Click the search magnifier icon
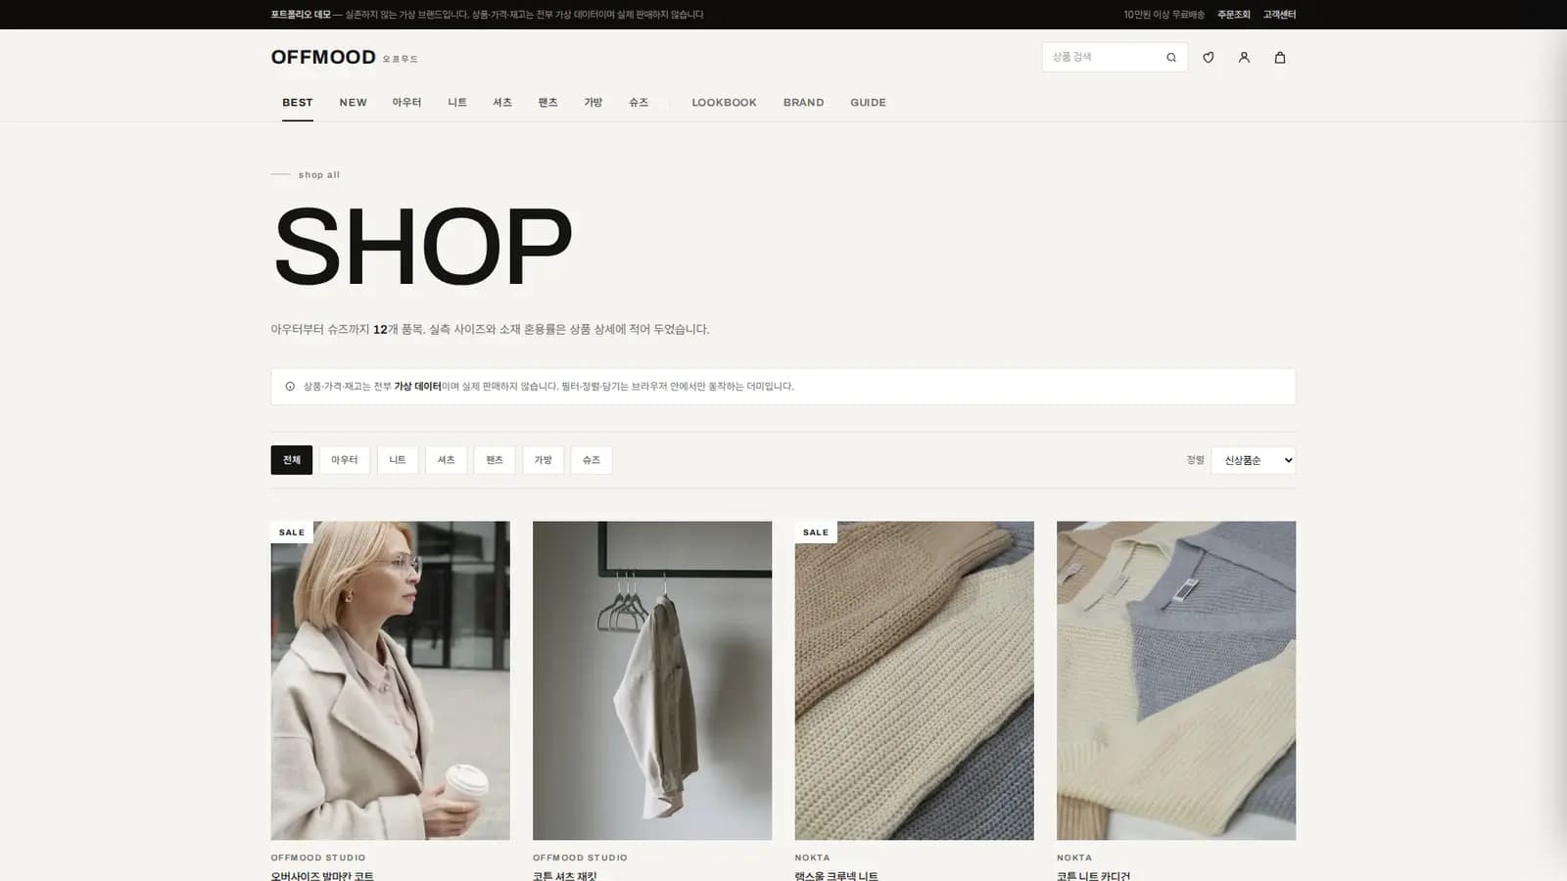The height and width of the screenshot is (881, 1567). click(x=1170, y=58)
